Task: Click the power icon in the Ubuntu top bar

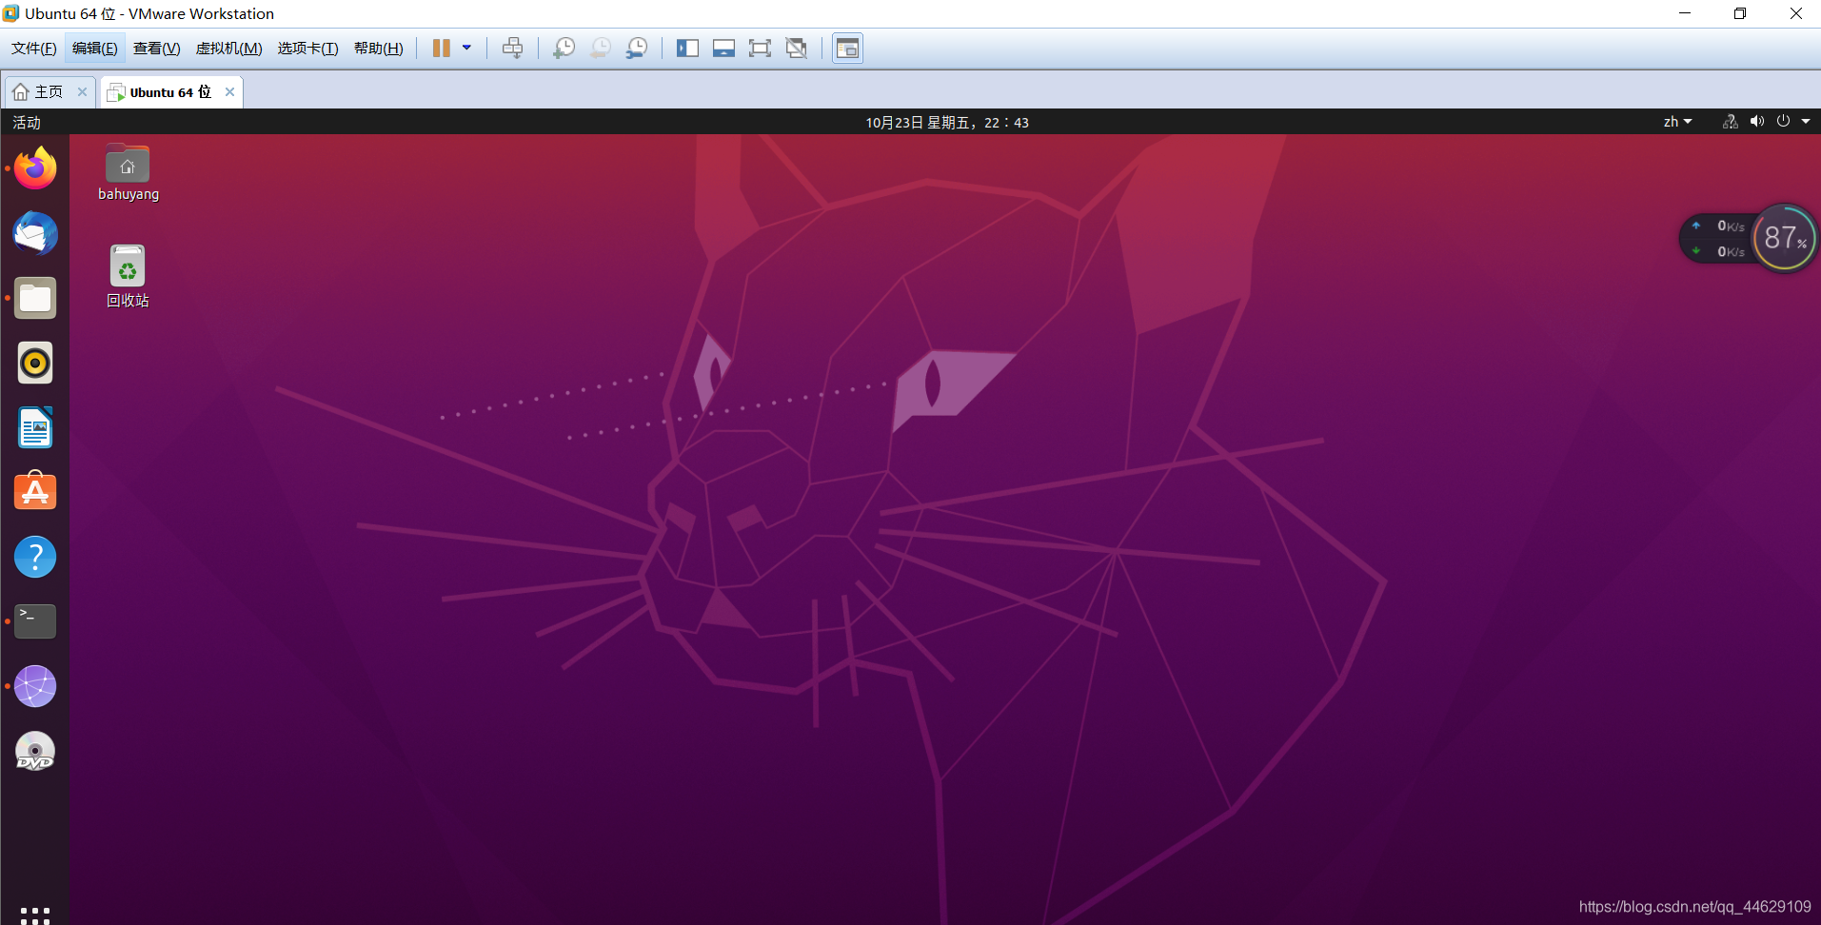Action: (1783, 121)
